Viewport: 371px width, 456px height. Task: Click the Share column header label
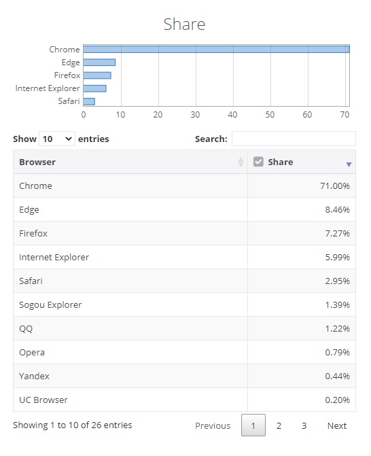pos(280,162)
